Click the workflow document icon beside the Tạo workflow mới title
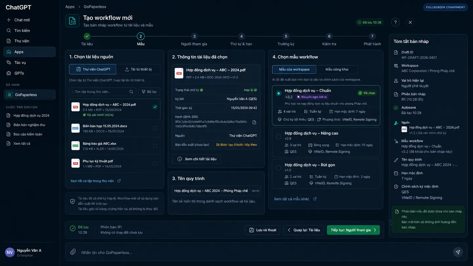 coord(72,21)
